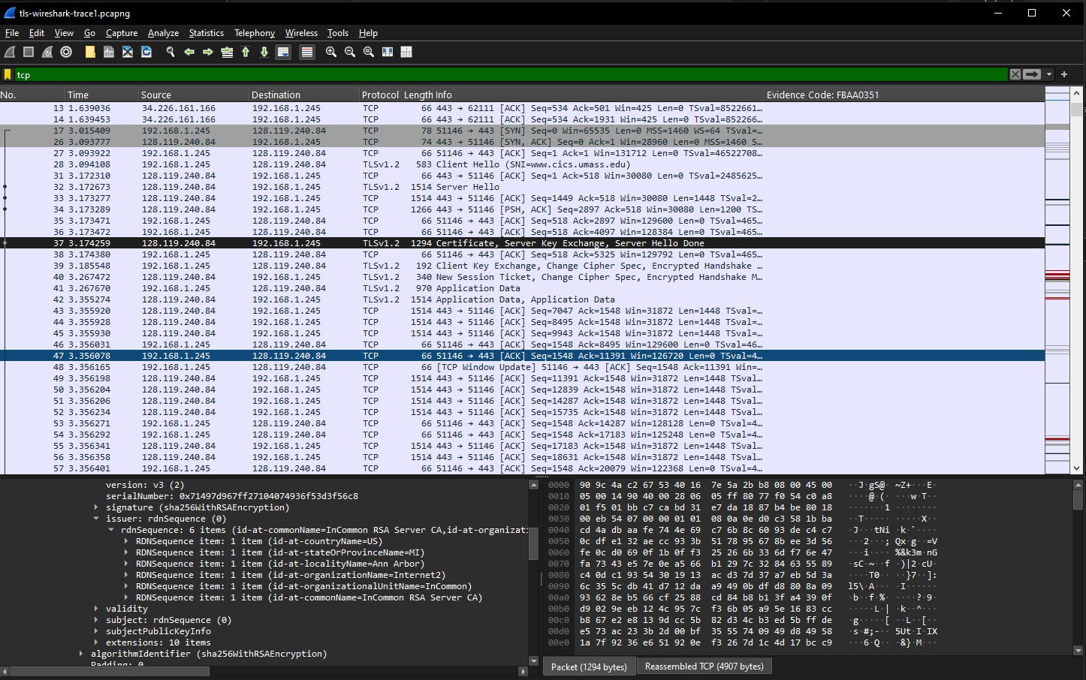Collapse the issuer: rdnSequence node
The height and width of the screenshot is (680, 1086).
click(96, 519)
